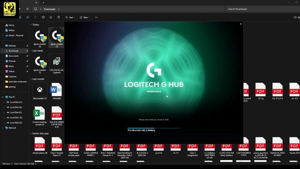Collapse the Earlier this year group
Image resolution: width=300 pixels, height=169 pixels.
pyautogui.click(x=31, y=133)
